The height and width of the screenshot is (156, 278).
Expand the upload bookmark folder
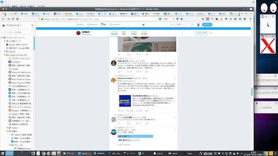coord(5,52)
